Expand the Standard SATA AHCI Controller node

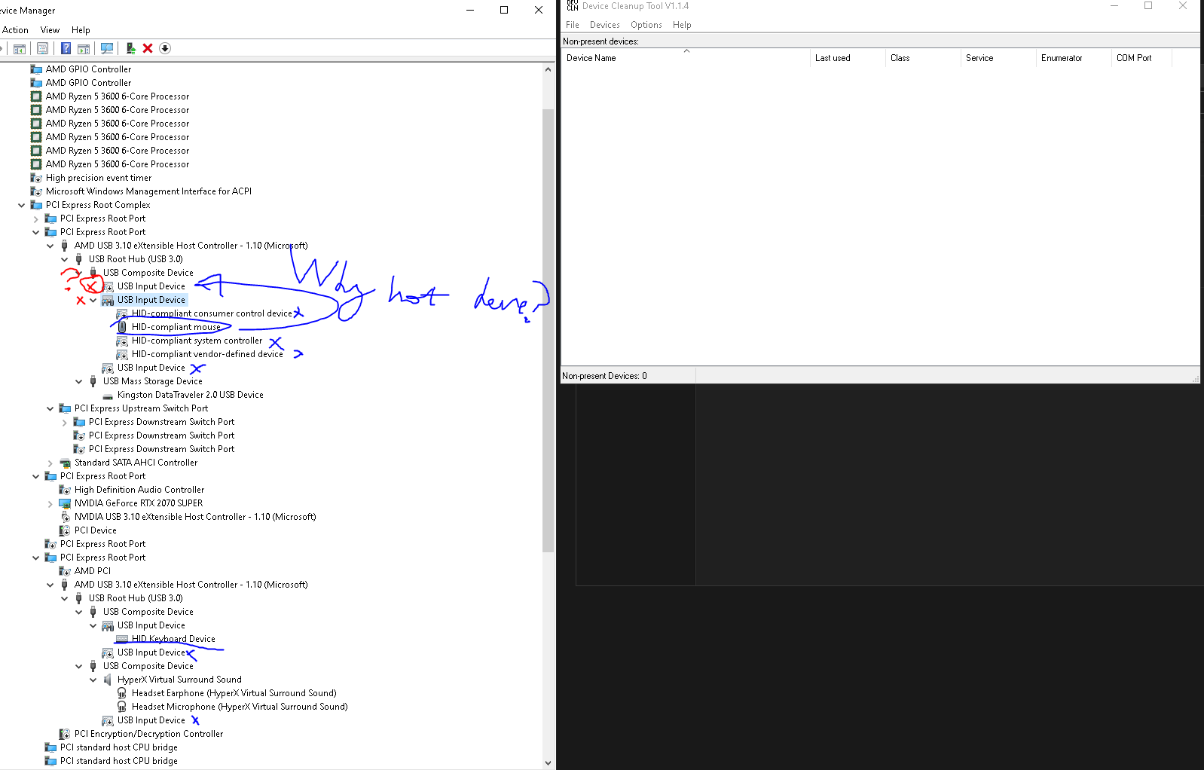click(x=50, y=463)
